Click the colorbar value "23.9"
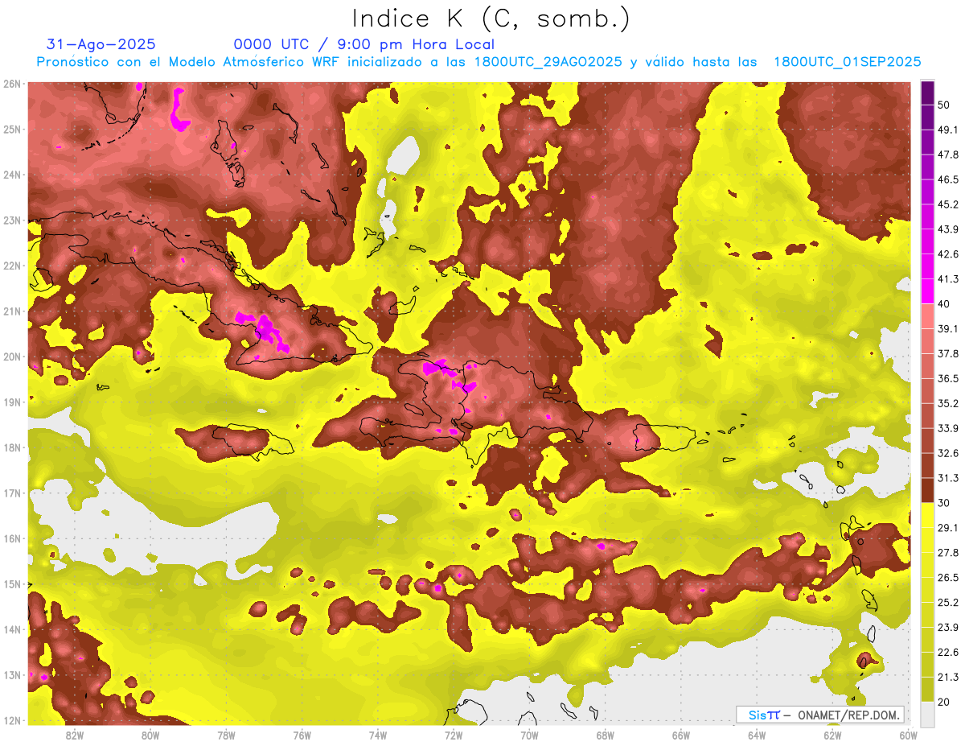This screenshot has width=965, height=746. point(948,627)
